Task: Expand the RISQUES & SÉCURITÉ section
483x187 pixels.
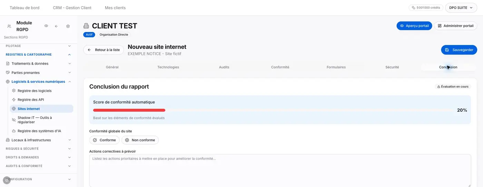Action: [x=39, y=149]
